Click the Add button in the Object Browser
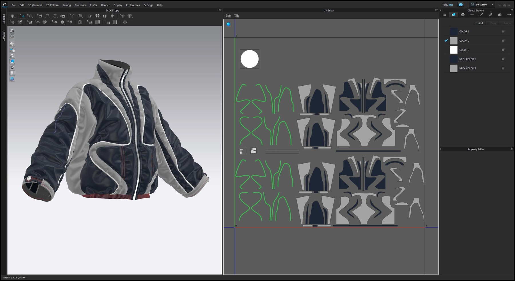 pos(479,23)
